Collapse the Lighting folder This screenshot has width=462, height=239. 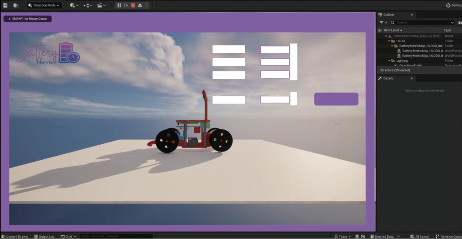pyautogui.click(x=389, y=61)
